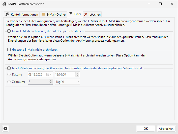Click the Abbrechen button
Screen dimensions: 178x134
(x=166, y=128)
